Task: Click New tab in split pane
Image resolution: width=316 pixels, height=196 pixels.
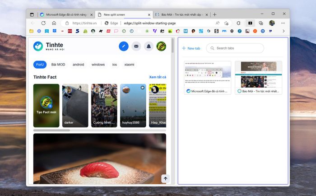Action: click(x=191, y=48)
